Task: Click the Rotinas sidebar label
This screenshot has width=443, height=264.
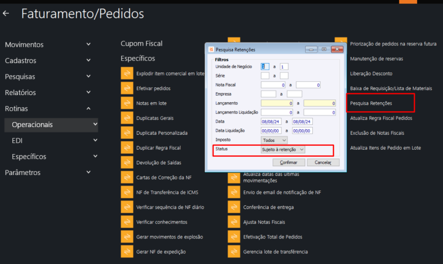Action: coord(17,108)
